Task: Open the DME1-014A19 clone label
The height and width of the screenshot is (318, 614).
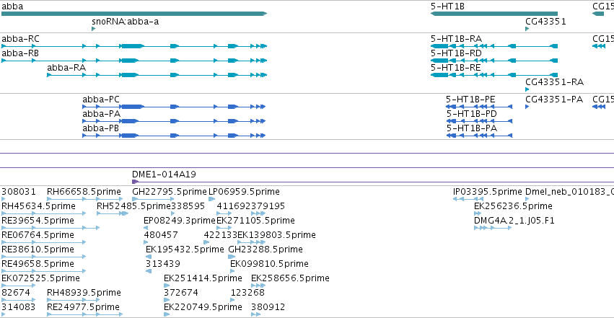Action: pos(164,175)
